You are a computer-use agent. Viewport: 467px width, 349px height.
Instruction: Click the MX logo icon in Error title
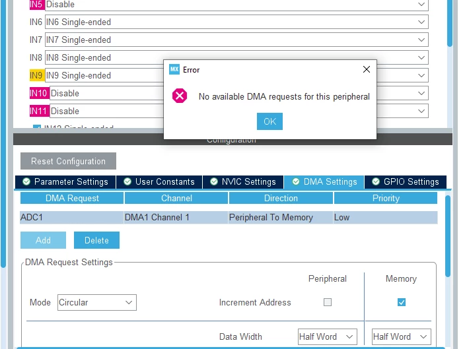click(174, 69)
